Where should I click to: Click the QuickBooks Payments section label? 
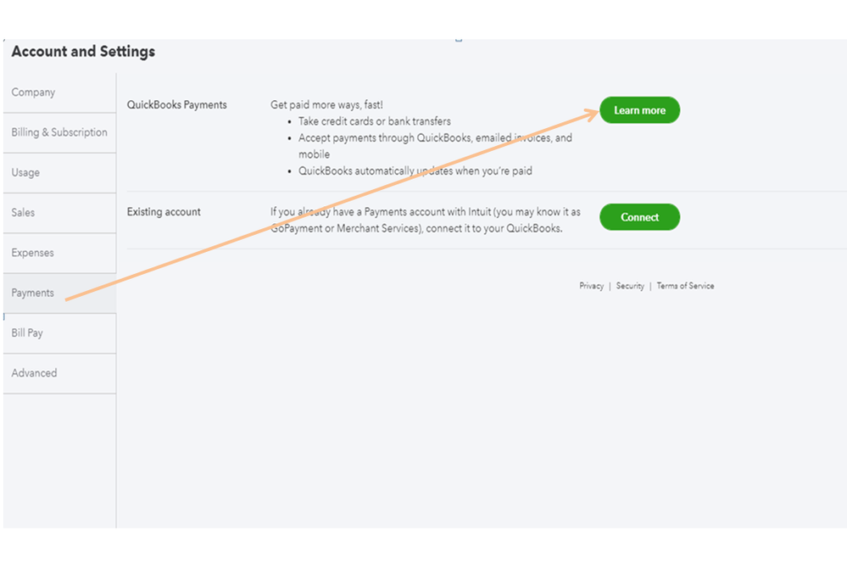pos(177,105)
